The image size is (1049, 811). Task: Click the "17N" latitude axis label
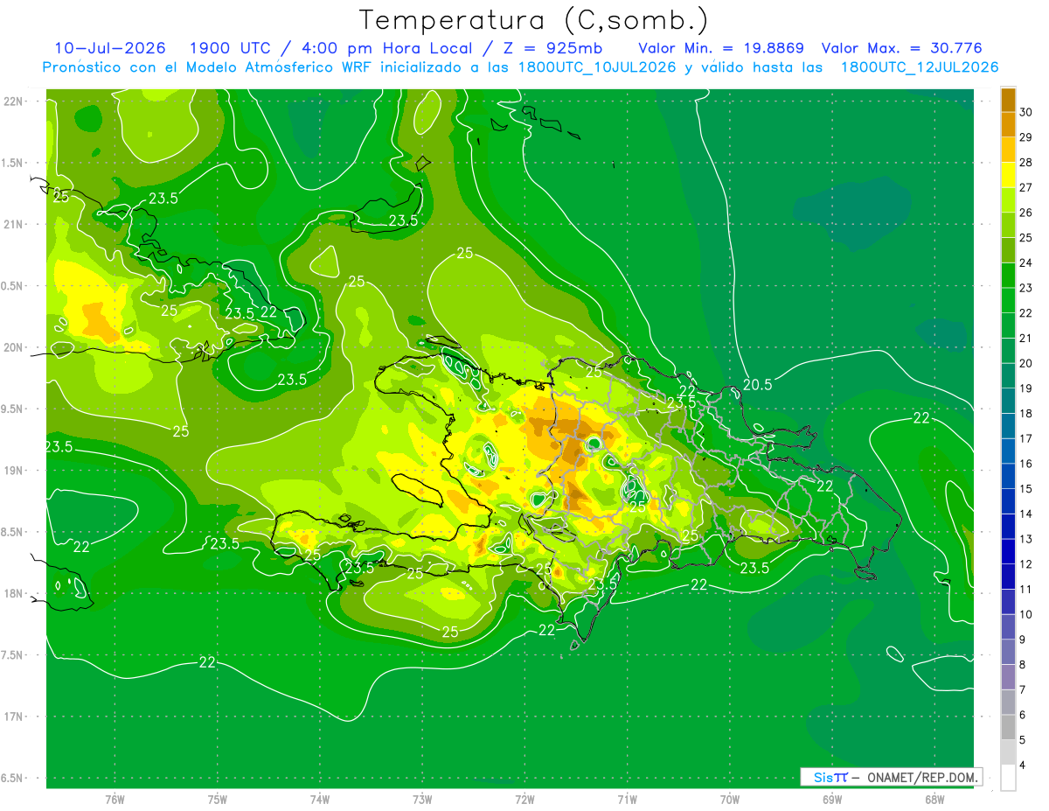click(13, 717)
